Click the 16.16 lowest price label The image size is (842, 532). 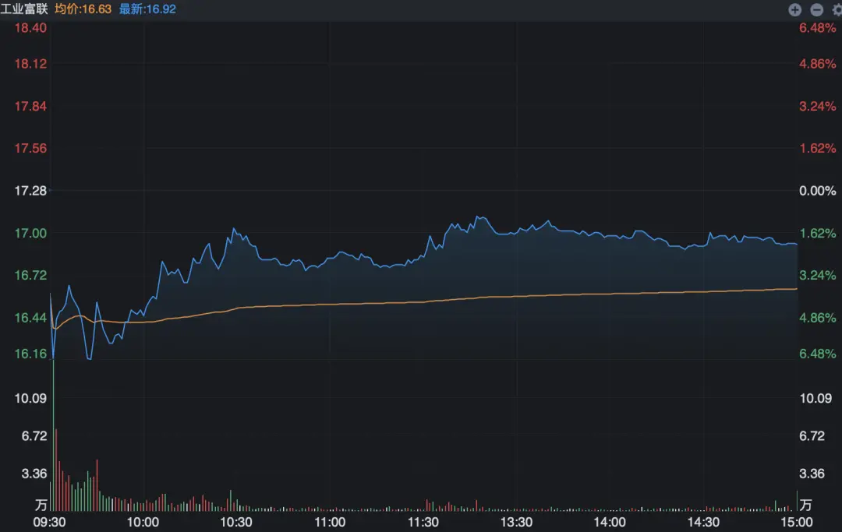(30, 354)
